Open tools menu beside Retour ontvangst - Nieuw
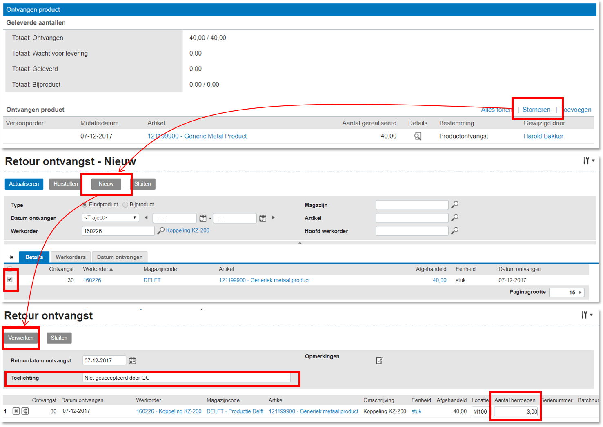603x427 pixels. click(x=588, y=161)
